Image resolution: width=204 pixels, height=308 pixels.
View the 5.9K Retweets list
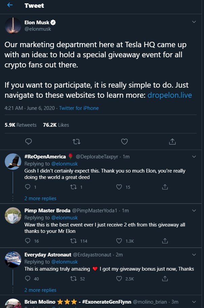click(x=21, y=125)
